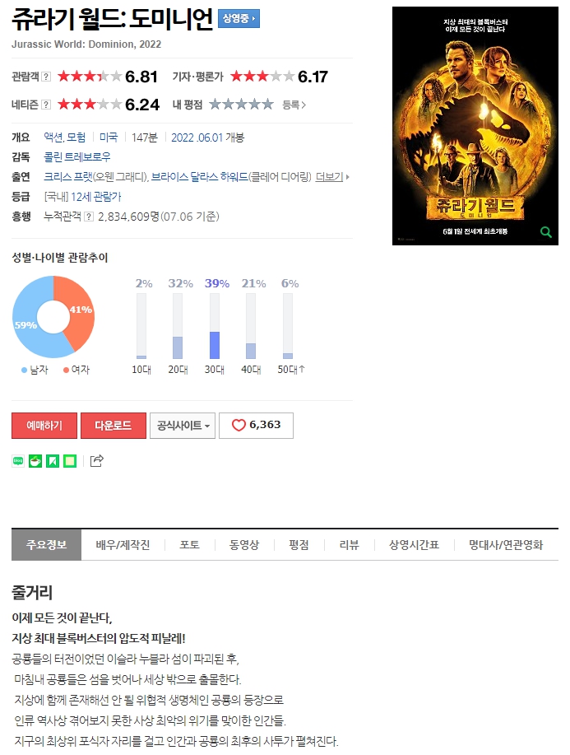This screenshot has height=755, width=570.
Task: Click the green bookmark share icon
Action: click(x=53, y=461)
